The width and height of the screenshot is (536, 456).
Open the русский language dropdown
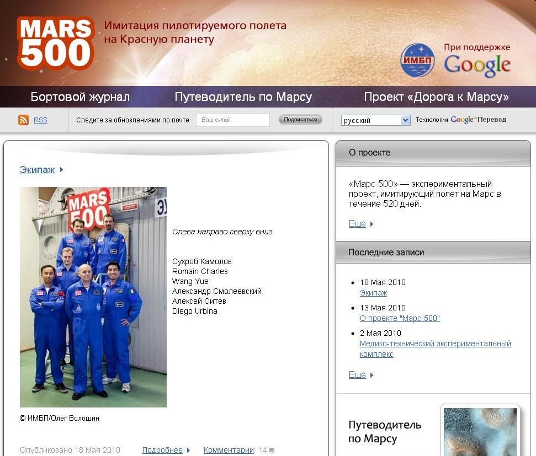pos(375,120)
